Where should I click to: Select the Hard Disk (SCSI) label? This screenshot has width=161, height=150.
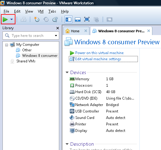[x=88, y=92]
